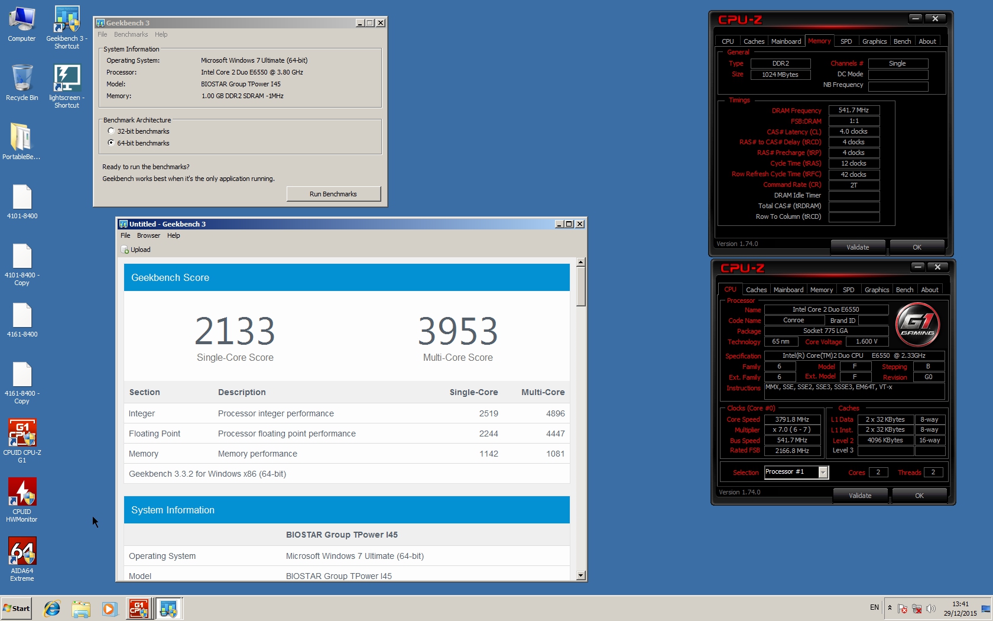Open Benchmarks menu in Geekbench 3 window
The height and width of the screenshot is (621, 993).
(131, 34)
